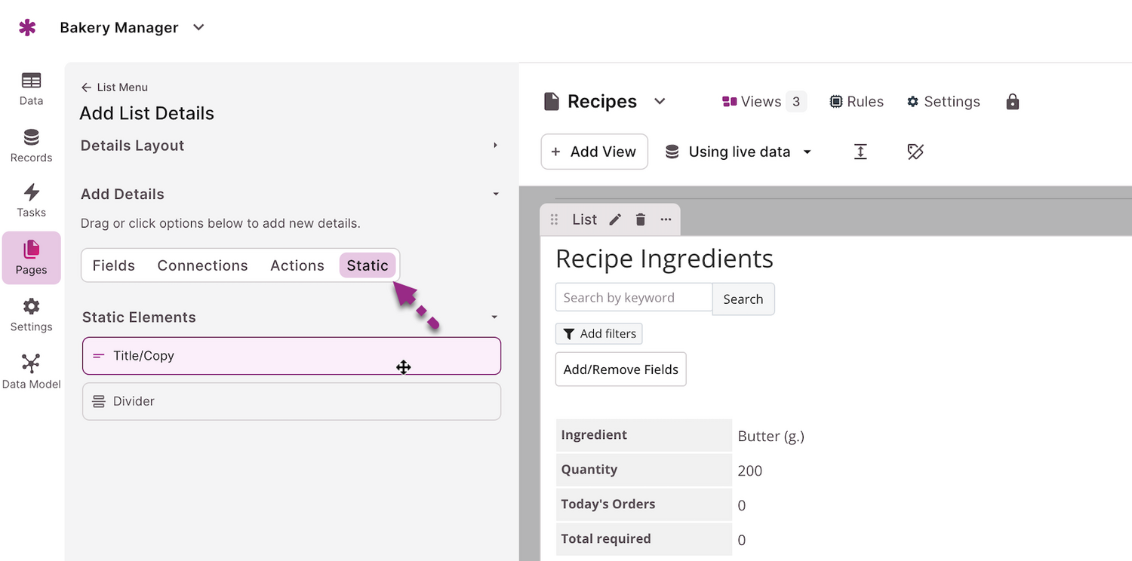
Task: Click the Search by keyword field
Action: pos(633,298)
